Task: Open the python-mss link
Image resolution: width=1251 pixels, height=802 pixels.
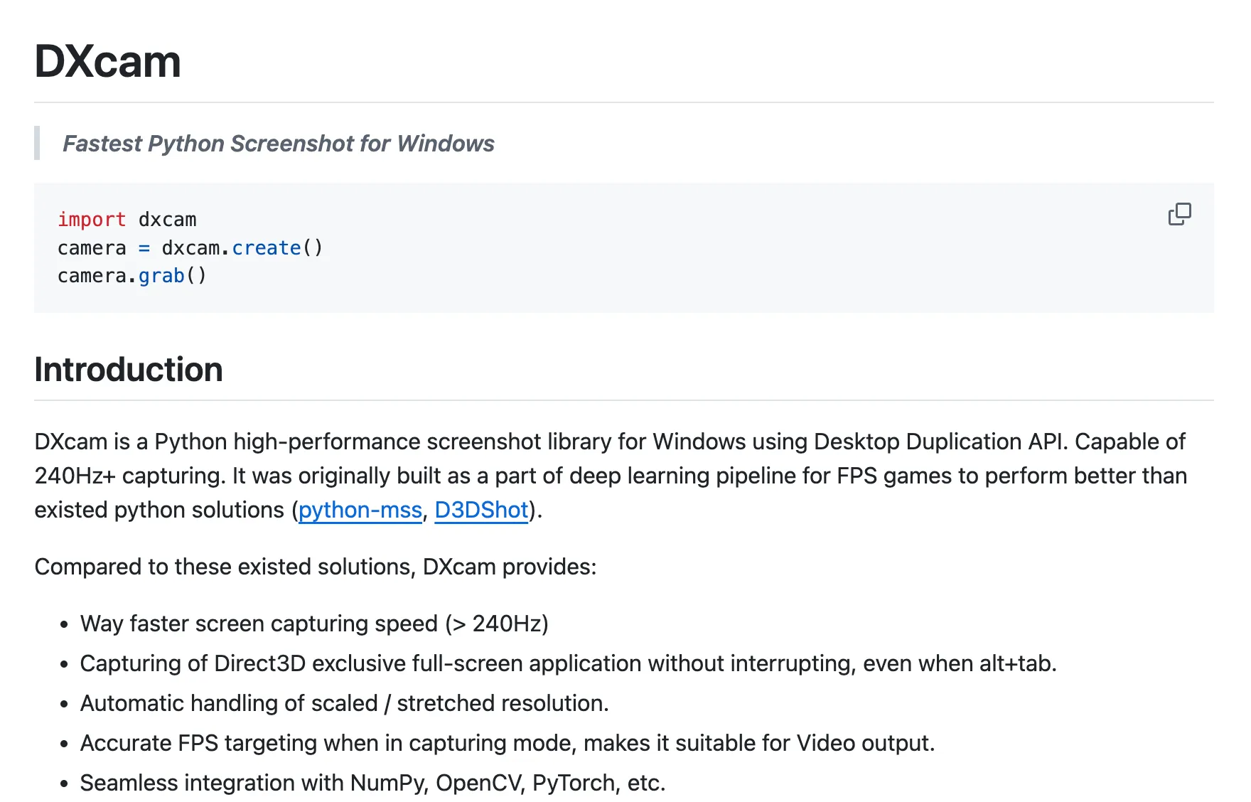Action: coord(359,510)
